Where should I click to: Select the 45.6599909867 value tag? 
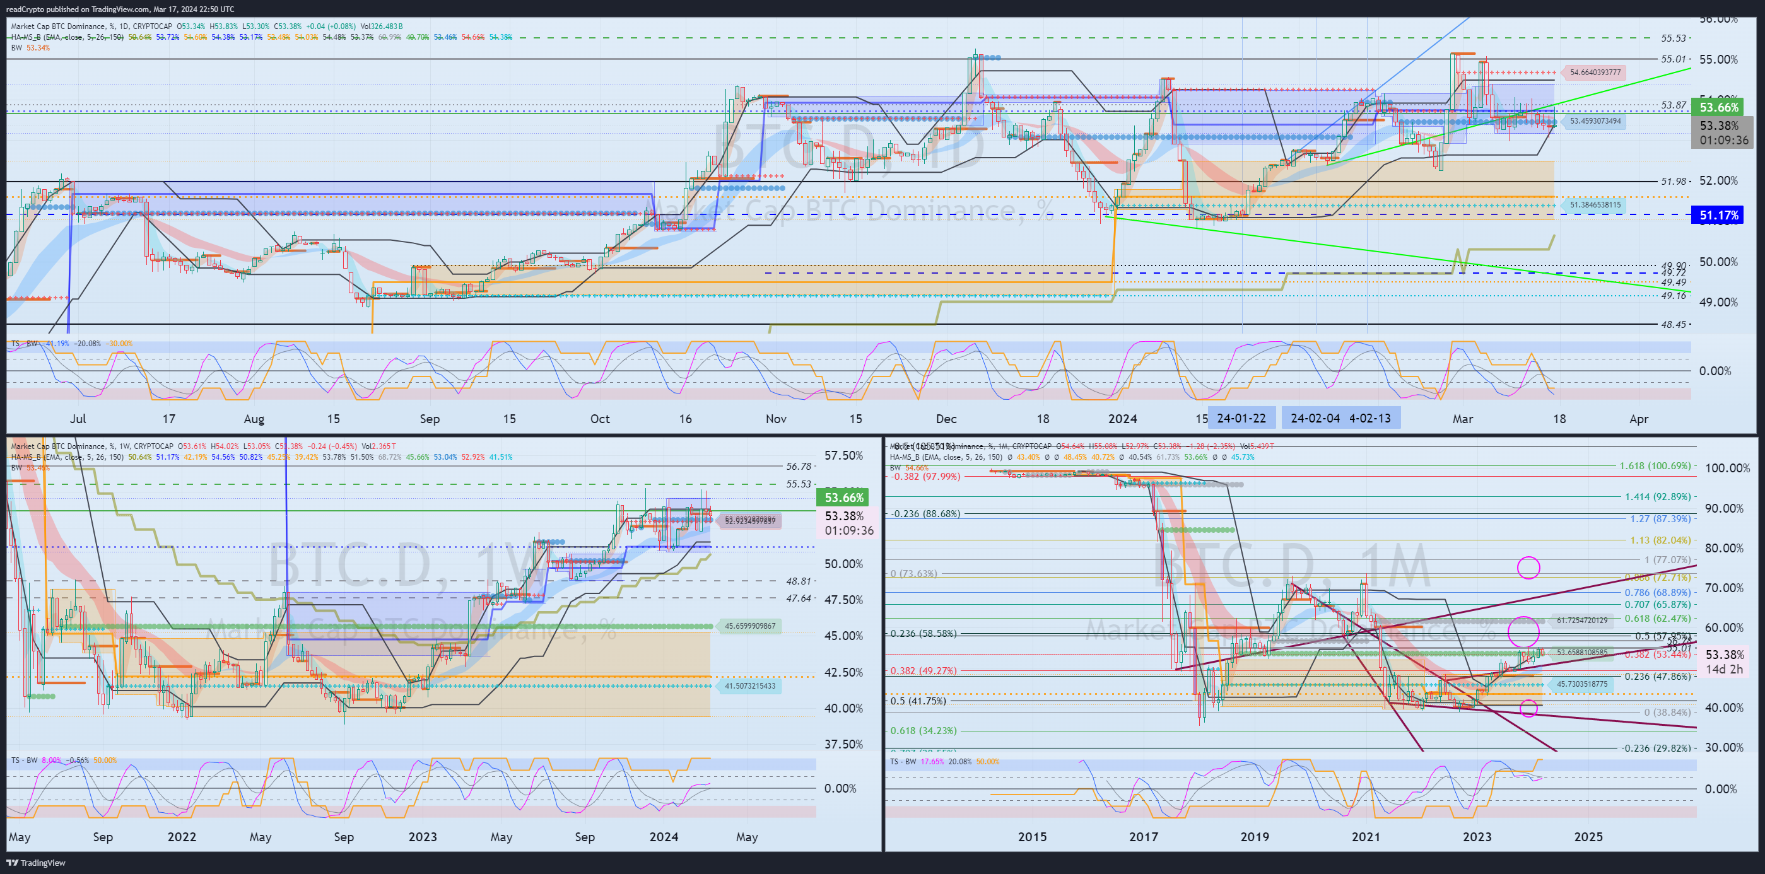tap(749, 626)
